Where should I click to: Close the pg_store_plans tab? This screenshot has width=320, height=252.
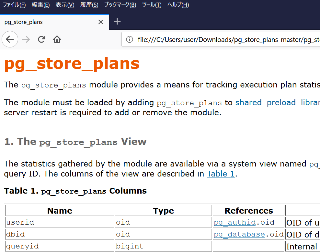tap(100, 22)
